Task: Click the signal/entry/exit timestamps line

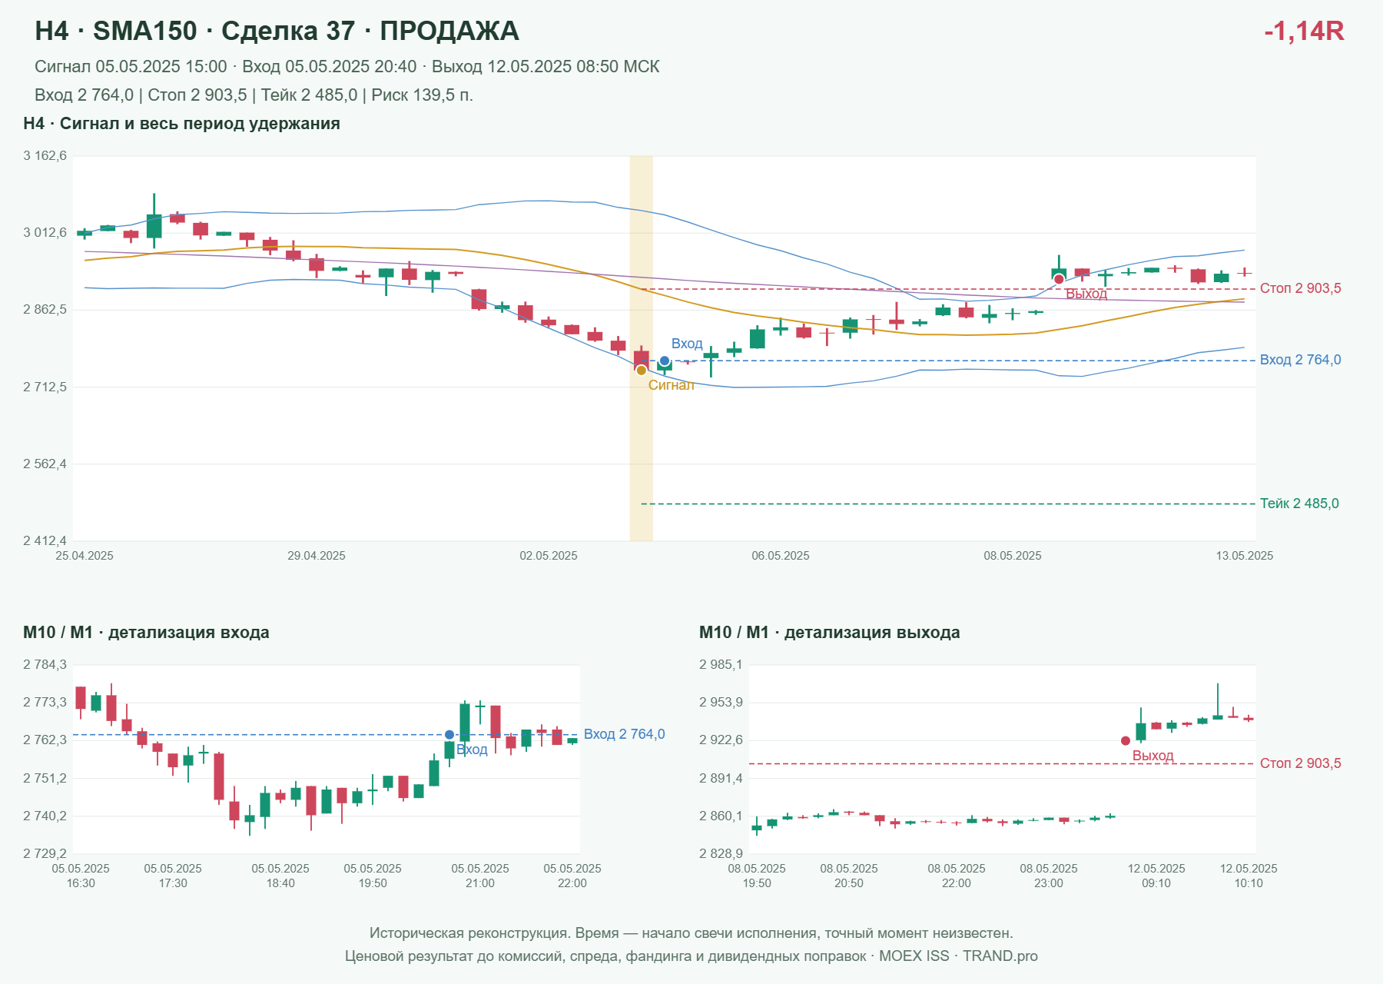Action: pyautogui.click(x=347, y=67)
